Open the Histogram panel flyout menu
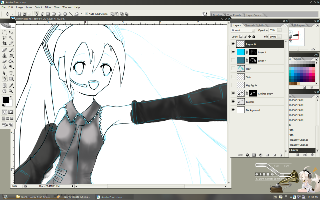Screen dimensions: 320x200 (x=317, y=25)
